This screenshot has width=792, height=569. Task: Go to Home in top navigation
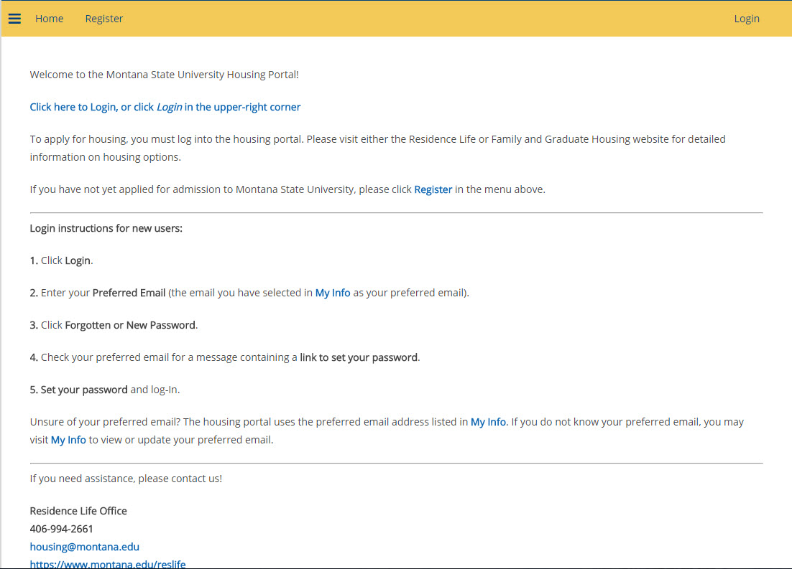click(49, 19)
